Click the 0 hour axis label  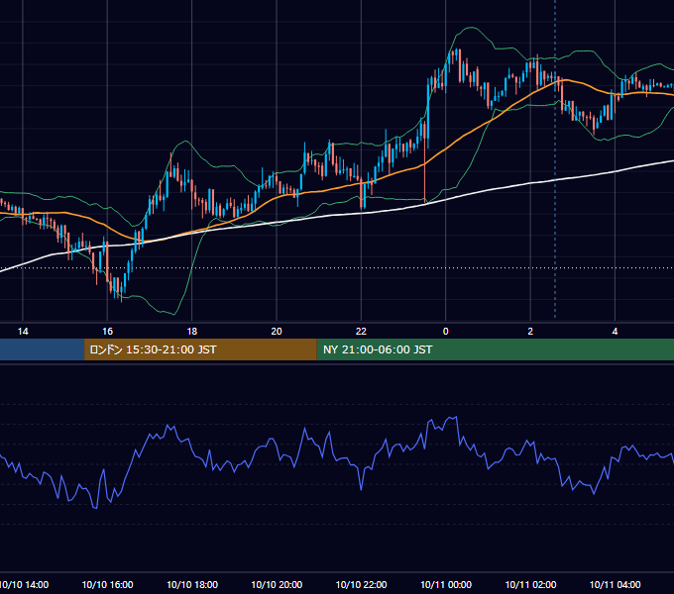(446, 332)
